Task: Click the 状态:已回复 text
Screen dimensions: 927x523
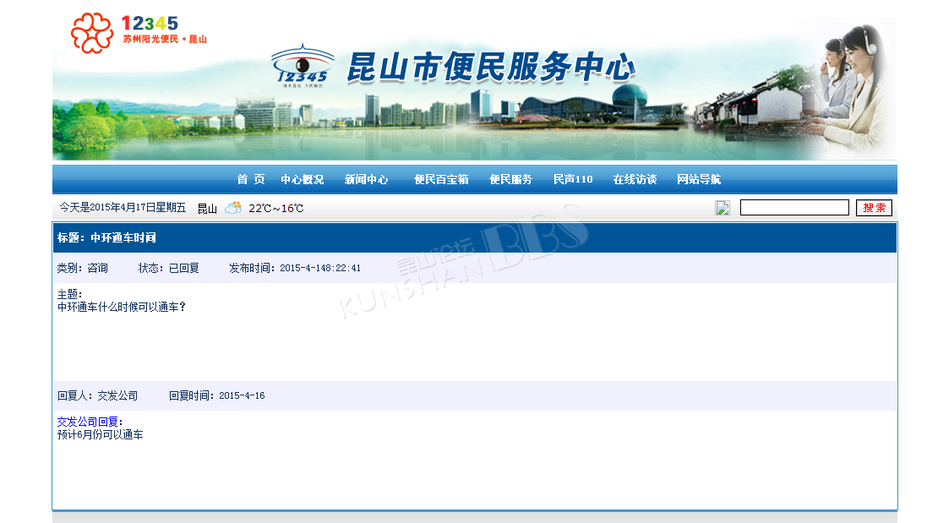Action: point(168,269)
